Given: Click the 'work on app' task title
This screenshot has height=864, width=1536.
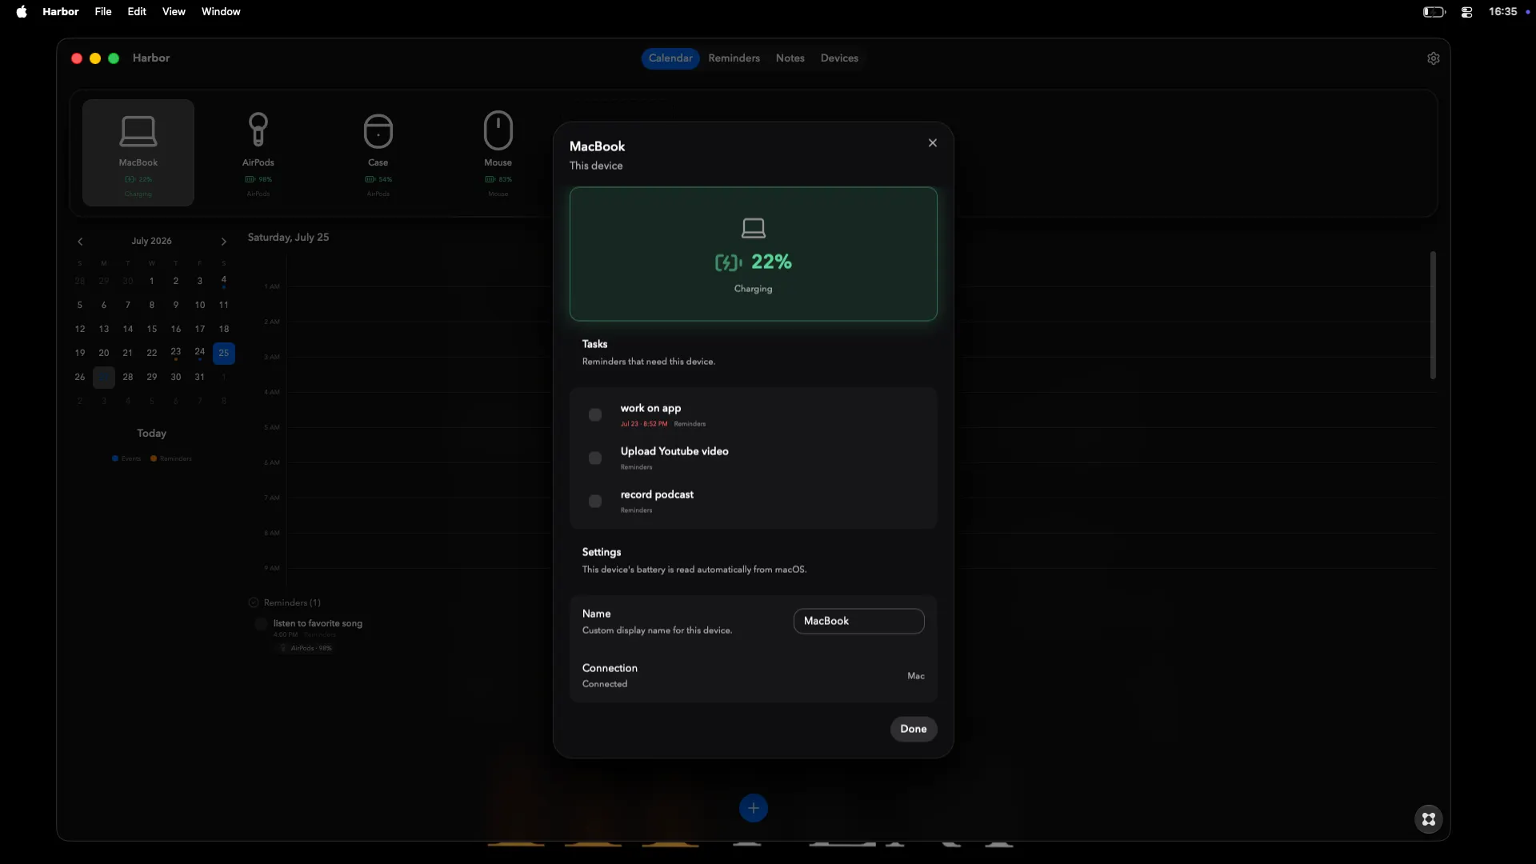Looking at the screenshot, I should tap(651, 408).
